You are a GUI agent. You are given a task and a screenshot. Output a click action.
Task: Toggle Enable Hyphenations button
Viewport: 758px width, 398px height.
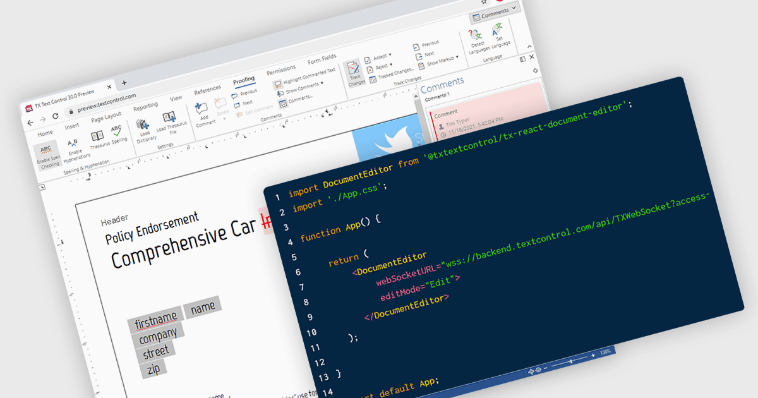click(x=75, y=150)
